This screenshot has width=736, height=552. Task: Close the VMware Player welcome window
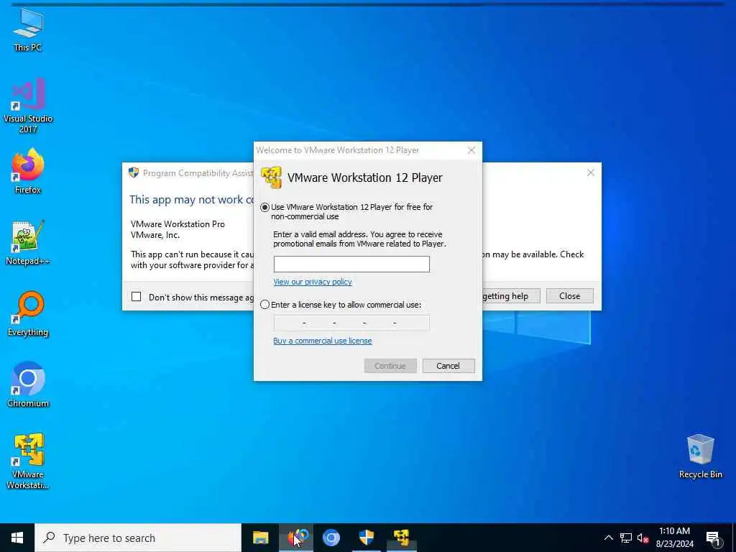point(471,150)
